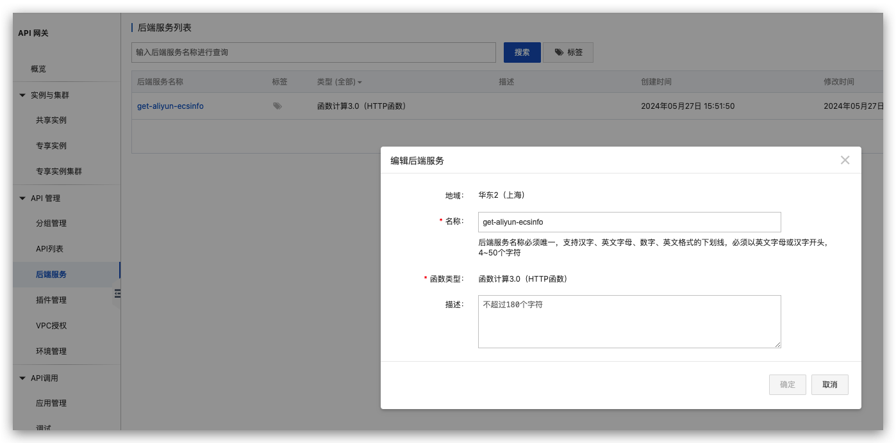The height and width of the screenshot is (443, 896).
Task: Click the sidebar collapse handle icon
Action: 117,293
